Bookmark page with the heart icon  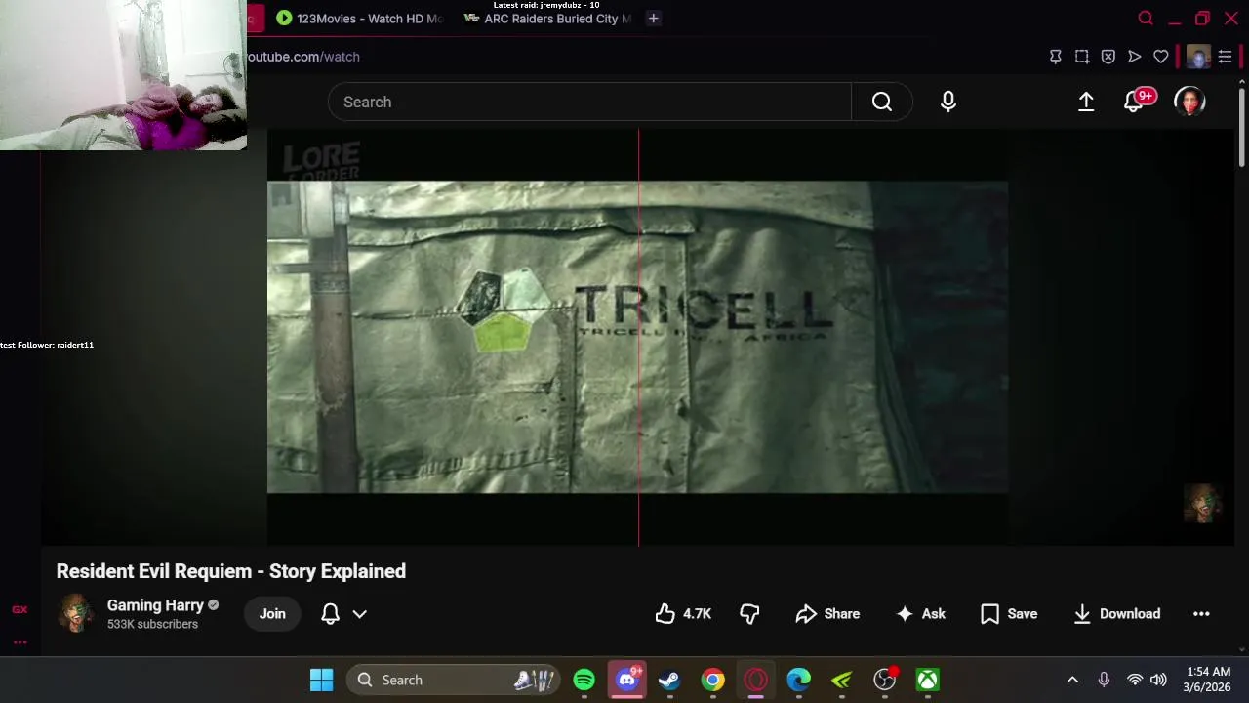point(1161,57)
